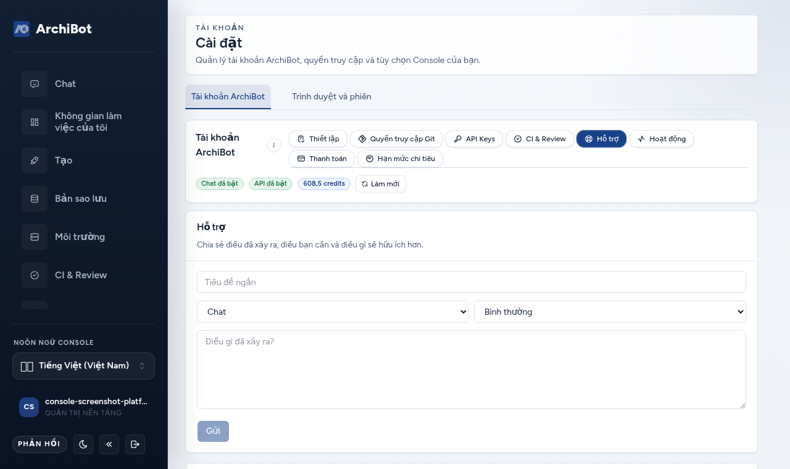Open Hạn mức chi tiêu section
Image resolution: width=790 pixels, height=469 pixels.
400,159
